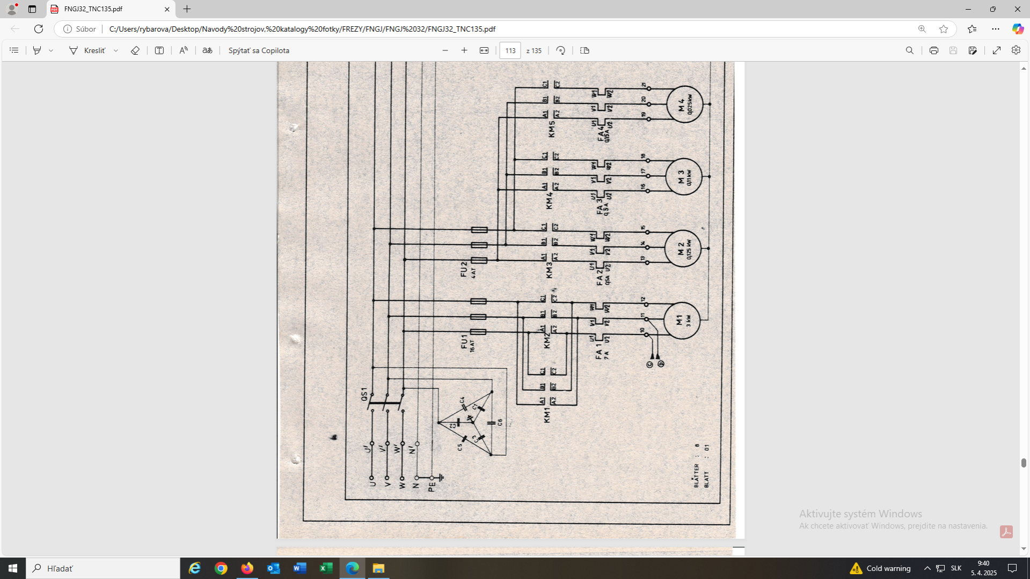The width and height of the screenshot is (1030, 579).
Task: Select the highlighter tool
Action: click(37, 50)
